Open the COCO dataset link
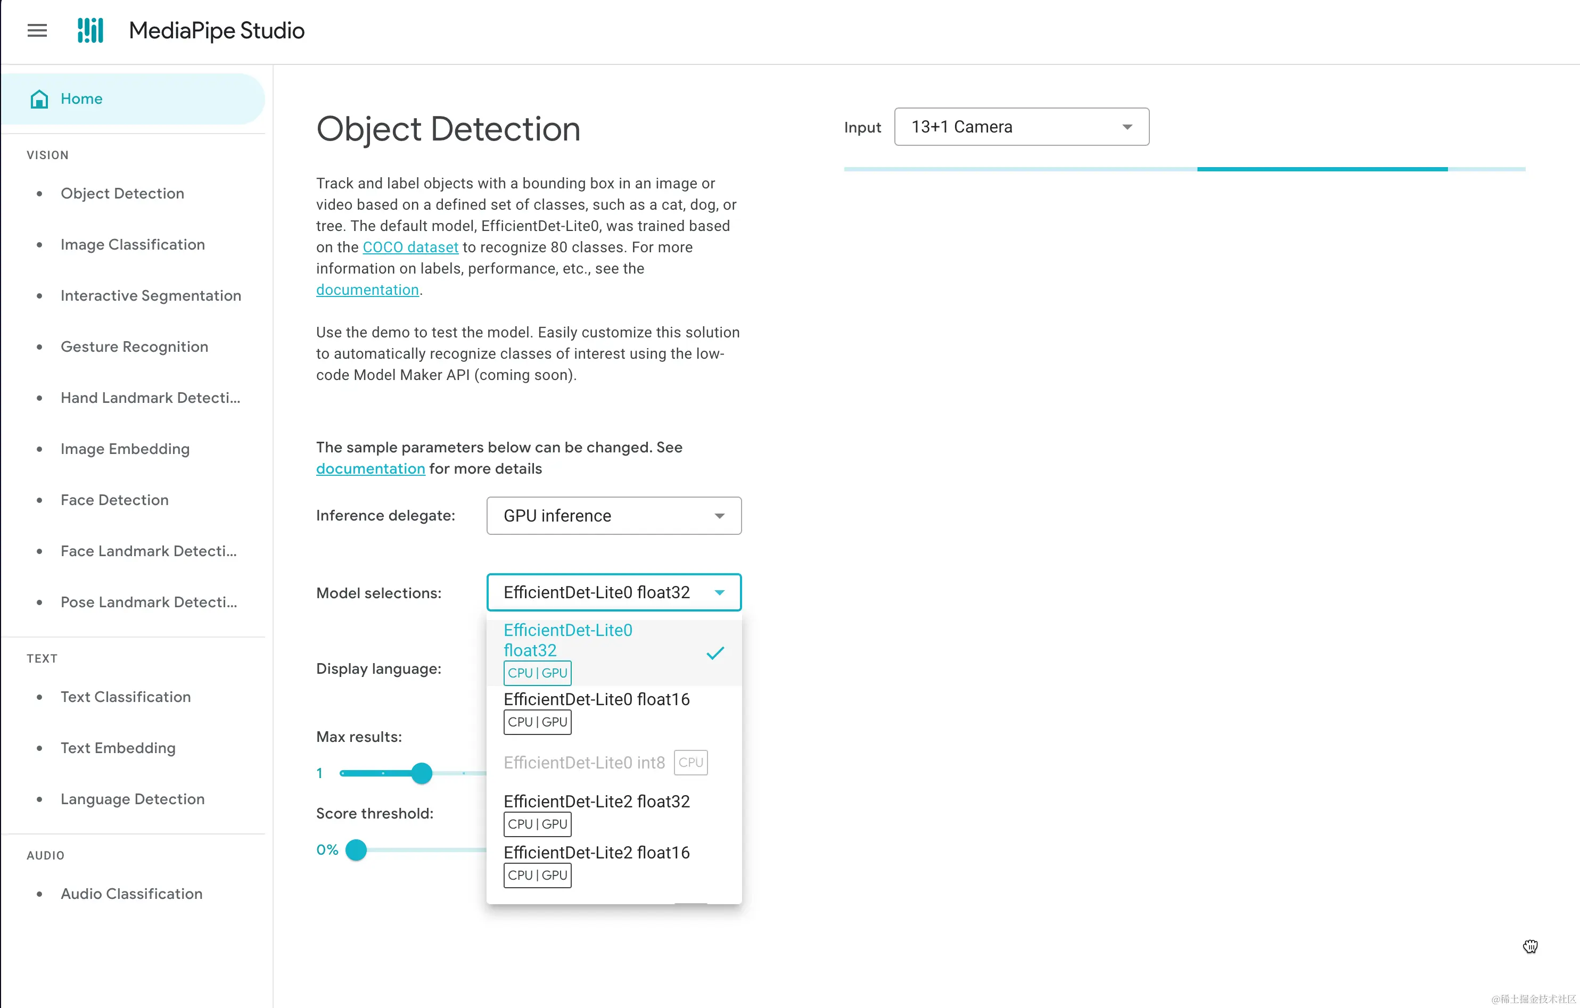Viewport: 1580px width, 1008px height. coord(410,247)
